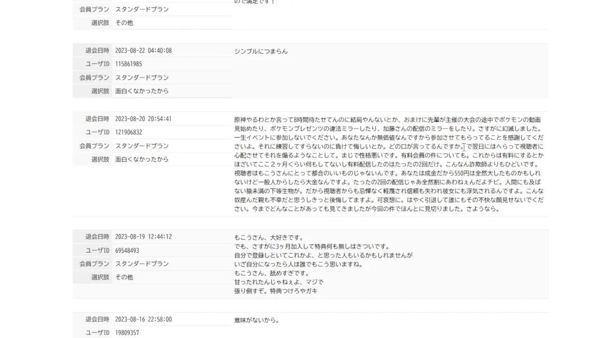Click the comment "シンプルにつまらん"
The height and width of the screenshot is (338, 602).
[x=261, y=51]
